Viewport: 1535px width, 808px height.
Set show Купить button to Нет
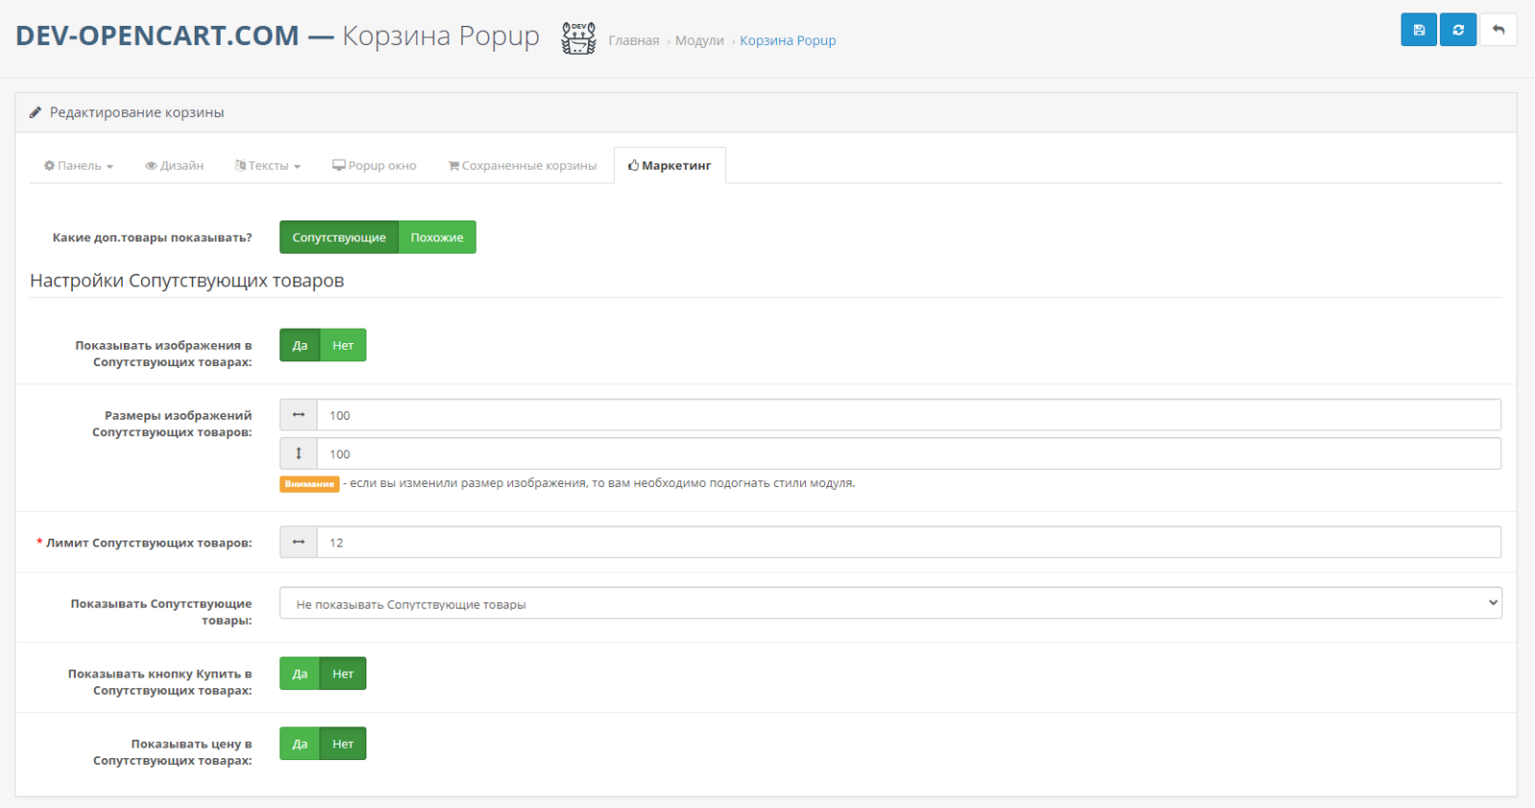coord(343,674)
